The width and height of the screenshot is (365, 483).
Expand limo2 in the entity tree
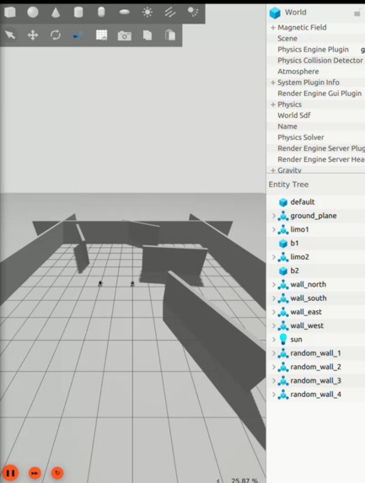273,257
